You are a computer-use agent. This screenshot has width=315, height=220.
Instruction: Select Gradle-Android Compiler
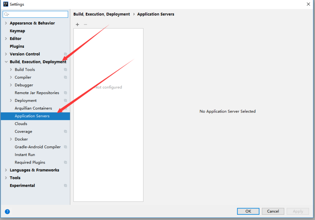38,147
